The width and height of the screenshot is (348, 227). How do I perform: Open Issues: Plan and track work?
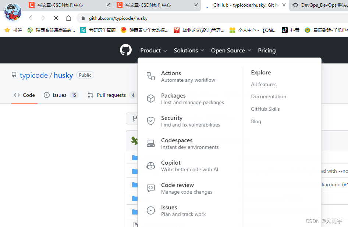click(183, 210)
